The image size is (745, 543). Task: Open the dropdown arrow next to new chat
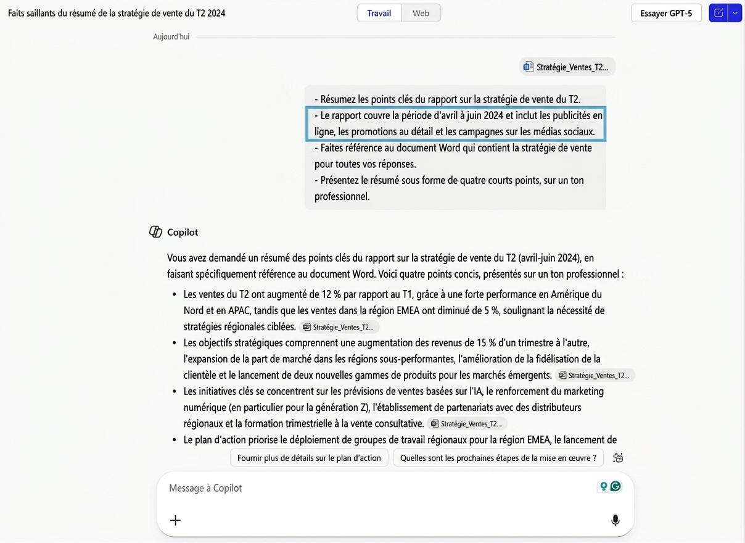(735, 13)
